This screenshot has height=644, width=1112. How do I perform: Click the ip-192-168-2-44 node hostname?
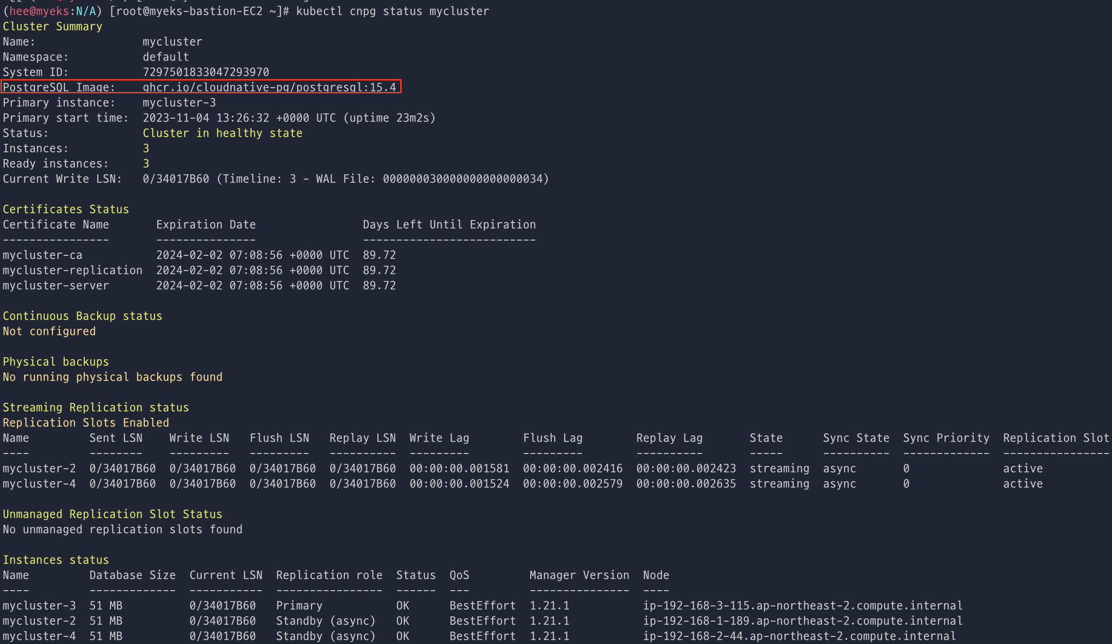click(799, 636)
